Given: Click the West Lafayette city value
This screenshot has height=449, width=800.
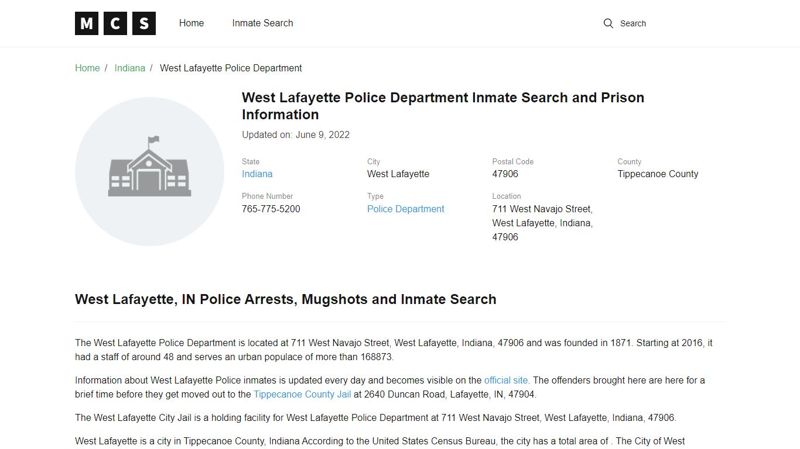Looking at the screenshot, I should [x=398, y=174].
